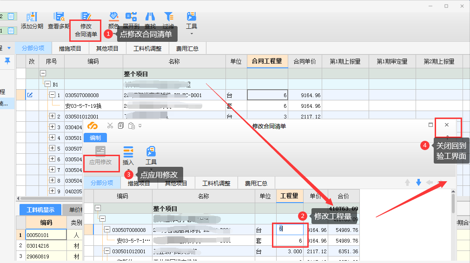
Task: Expand row 2 item 030501012001
Action: coord(52,116)
